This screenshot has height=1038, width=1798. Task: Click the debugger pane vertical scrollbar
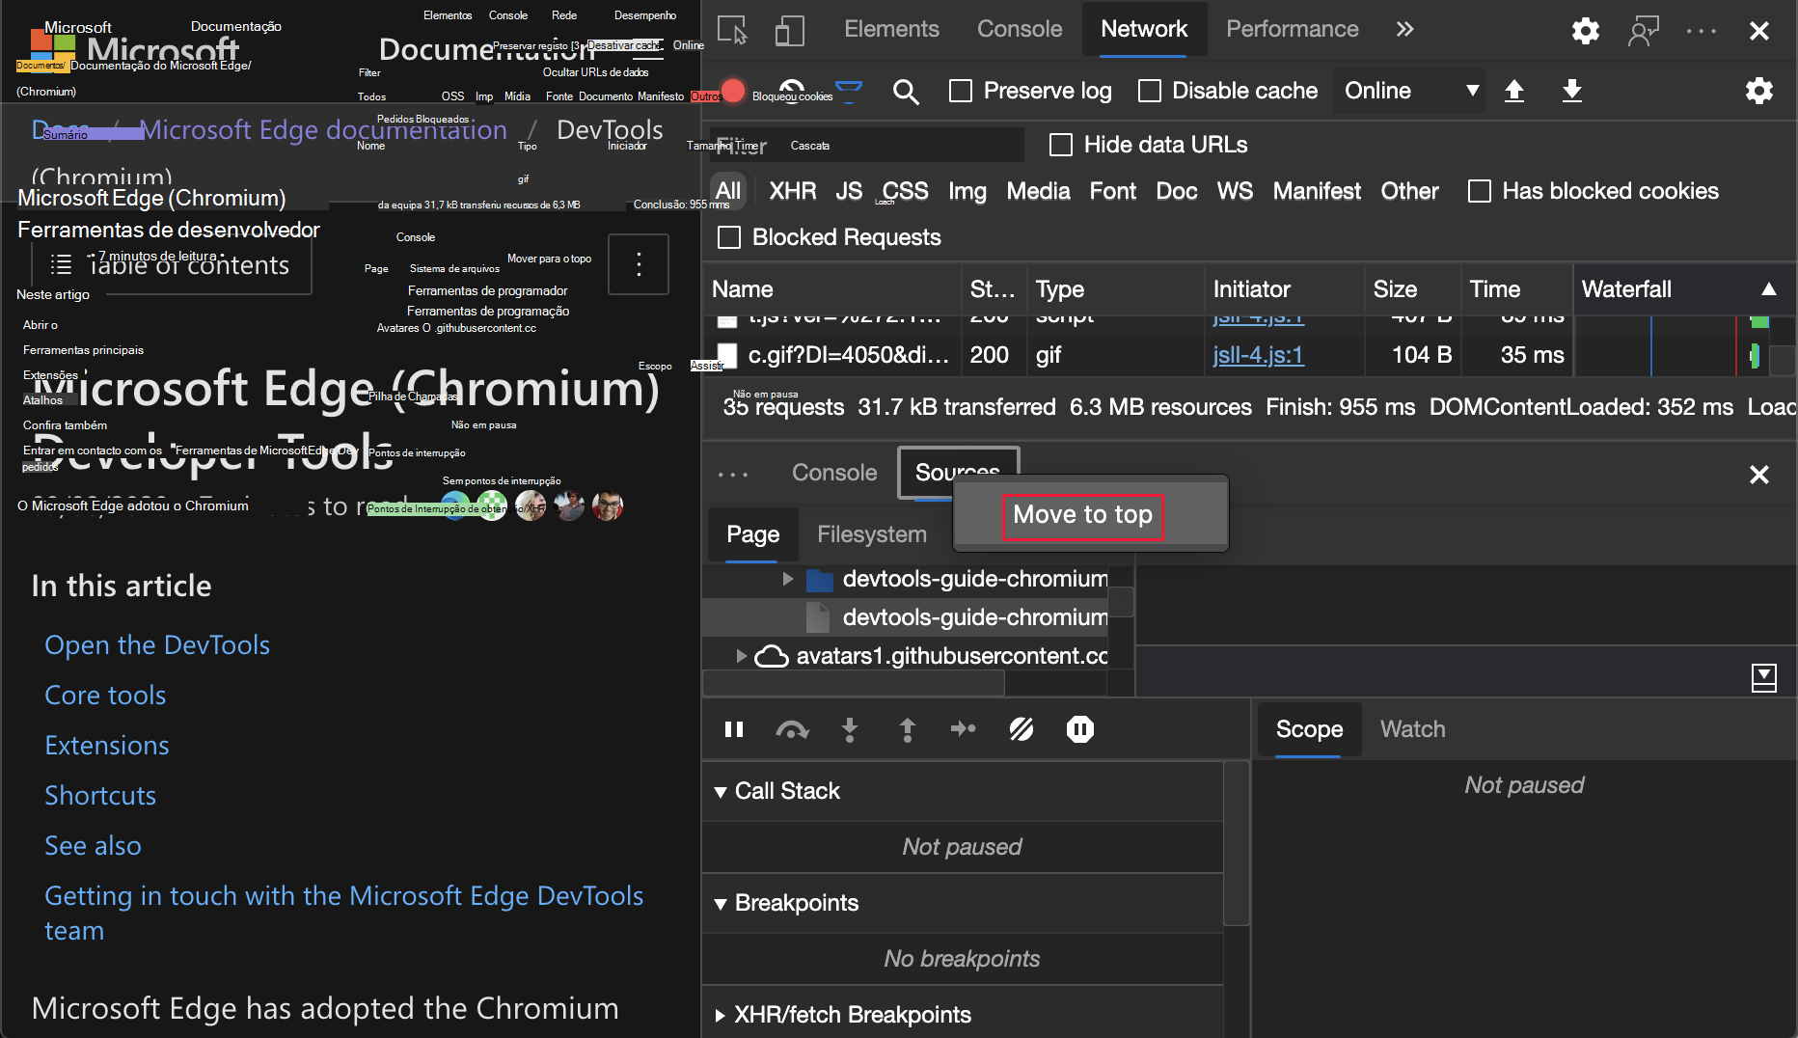click(1237, 845)
